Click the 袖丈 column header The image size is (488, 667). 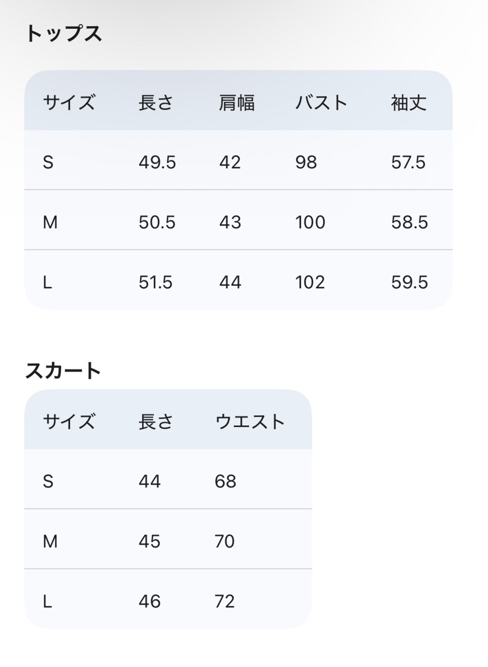coord(408,103)
